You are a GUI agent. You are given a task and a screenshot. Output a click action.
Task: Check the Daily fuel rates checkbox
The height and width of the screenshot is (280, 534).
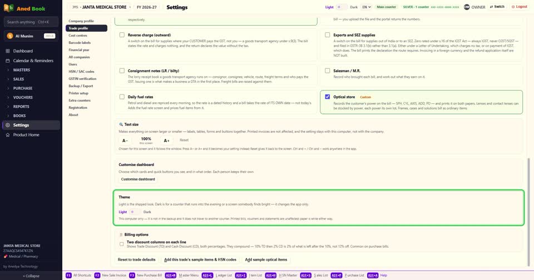[122, 97]
